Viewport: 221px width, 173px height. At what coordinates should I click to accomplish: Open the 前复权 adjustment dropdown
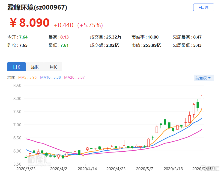tap(204, 78)
